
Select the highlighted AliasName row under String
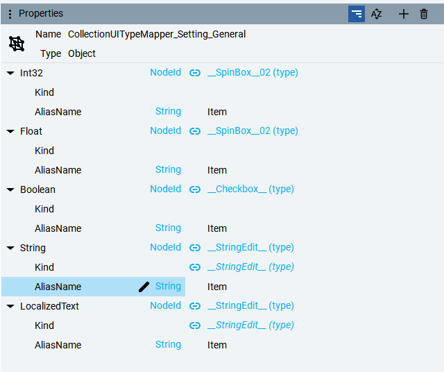58,287
